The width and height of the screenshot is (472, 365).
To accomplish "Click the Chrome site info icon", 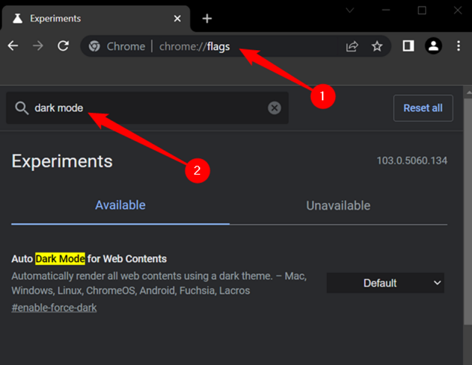I will (x=94, y=47).
